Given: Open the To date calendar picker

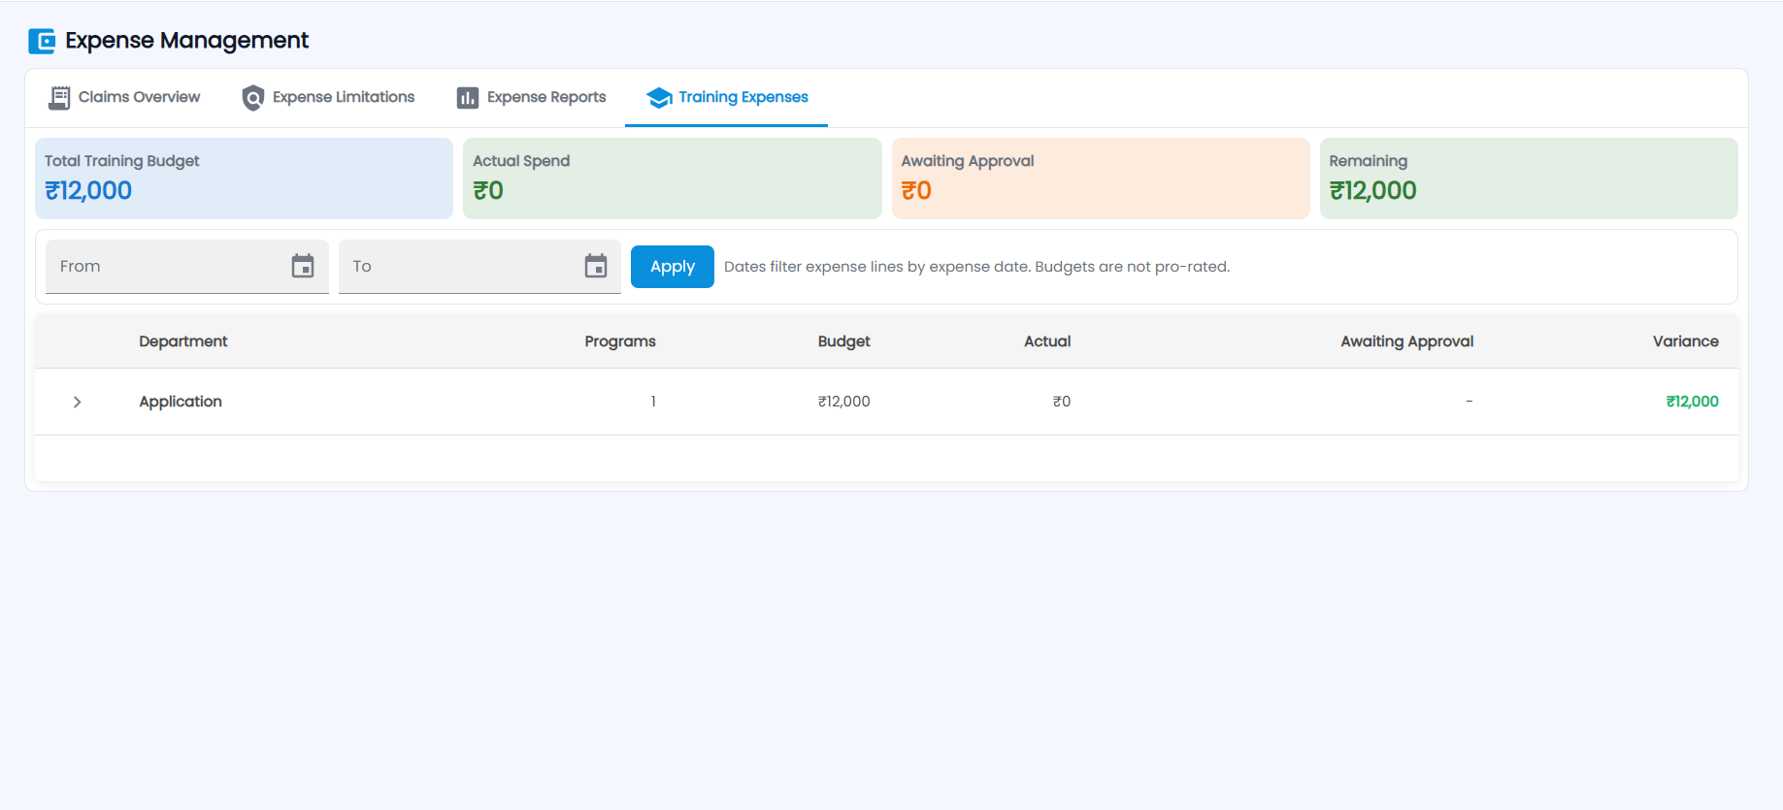Looking at the screenshot, I should pyautogui.click(x=596, y=266).
